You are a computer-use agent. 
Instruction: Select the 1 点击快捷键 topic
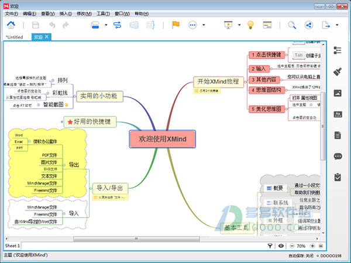(x=267, y=55)
